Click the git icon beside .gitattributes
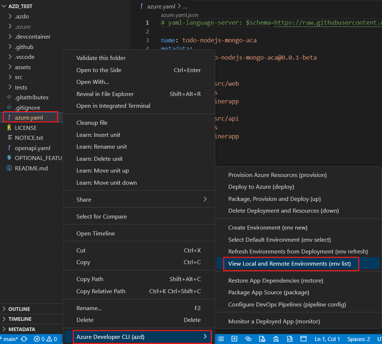Image resolution: width=382 pixels, height=344 pixels. click(x=9, y=97)
